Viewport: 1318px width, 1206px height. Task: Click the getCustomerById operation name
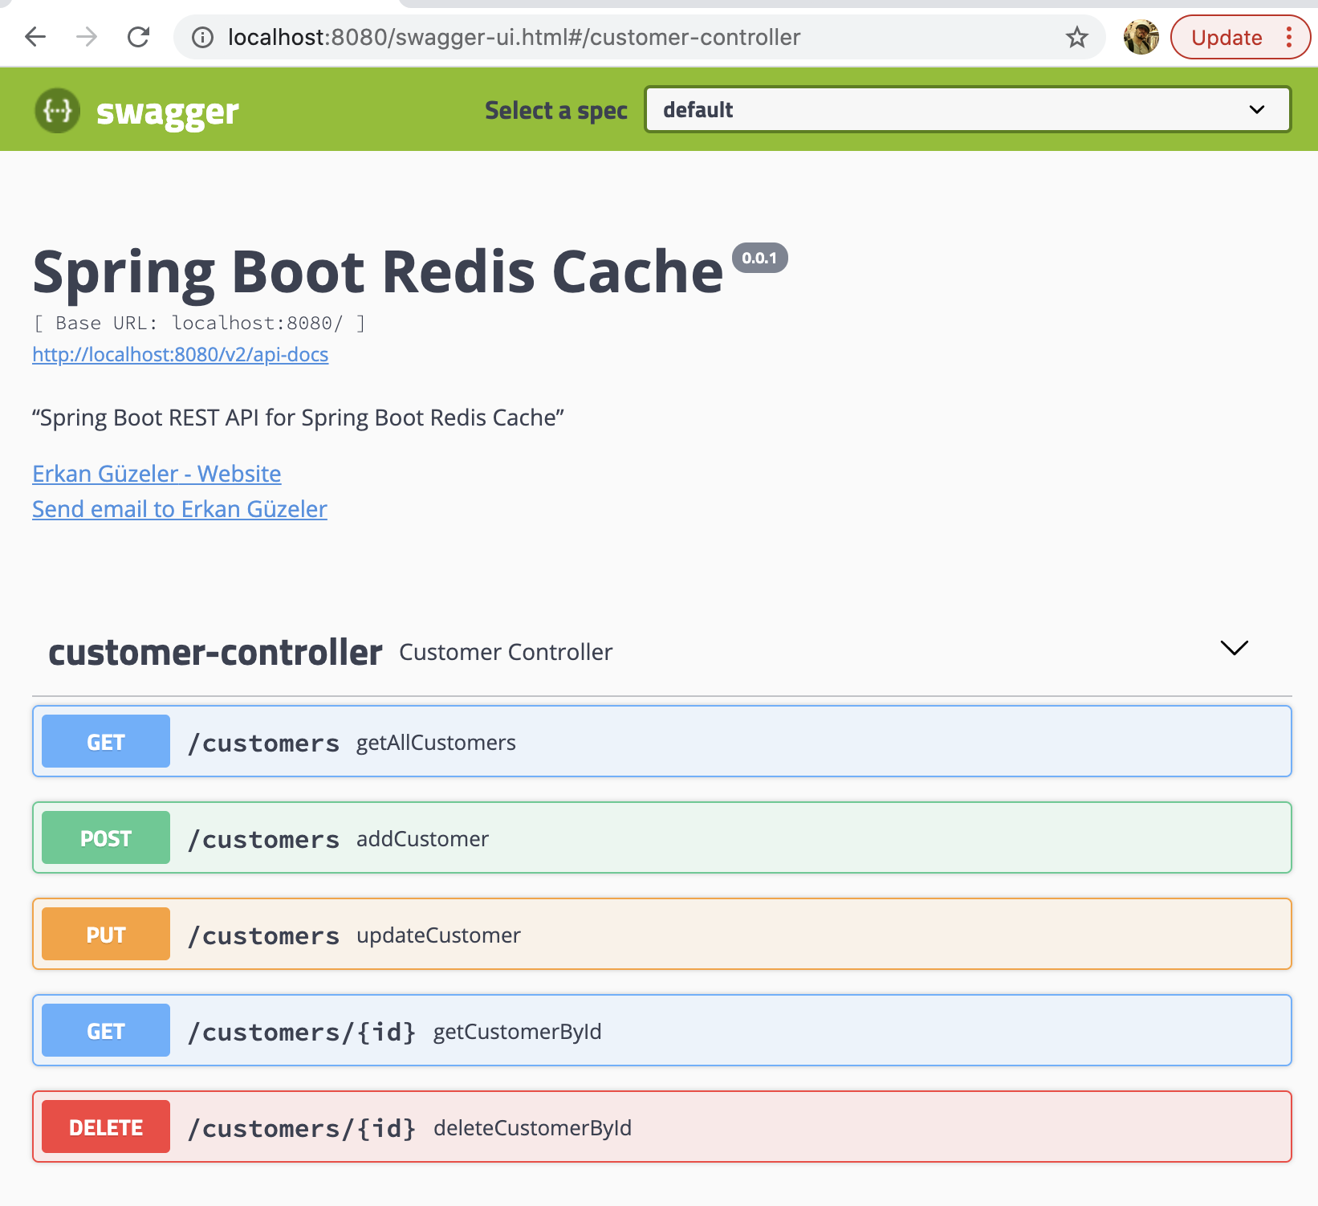click(517, 1032)
